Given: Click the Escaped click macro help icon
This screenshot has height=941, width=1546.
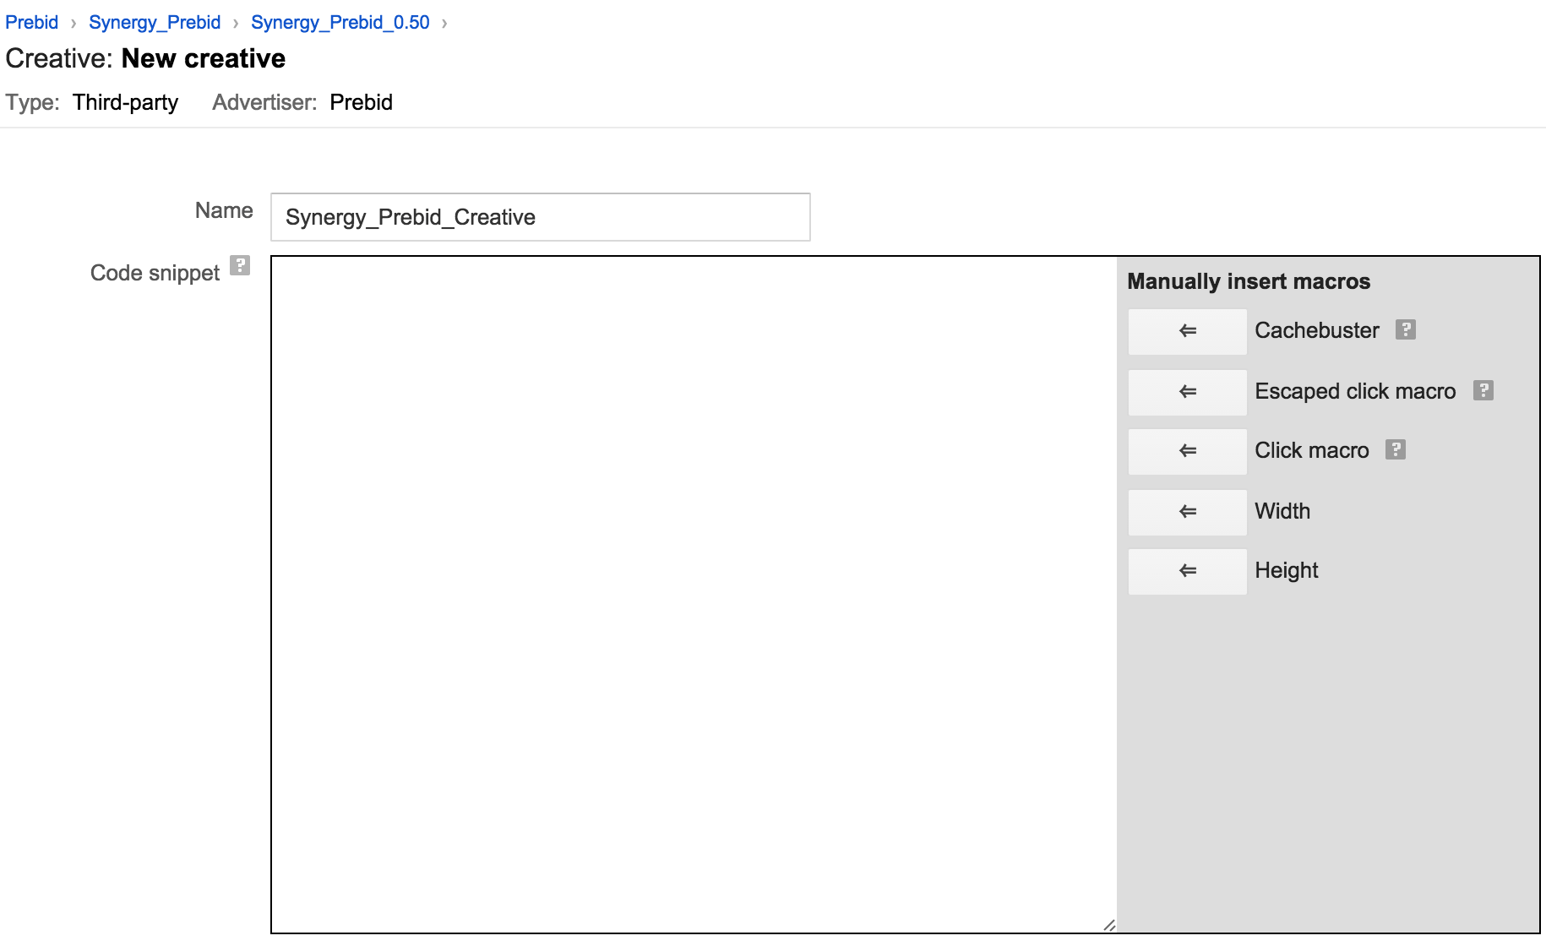Looking at the screenshot, I should 1484,390.
